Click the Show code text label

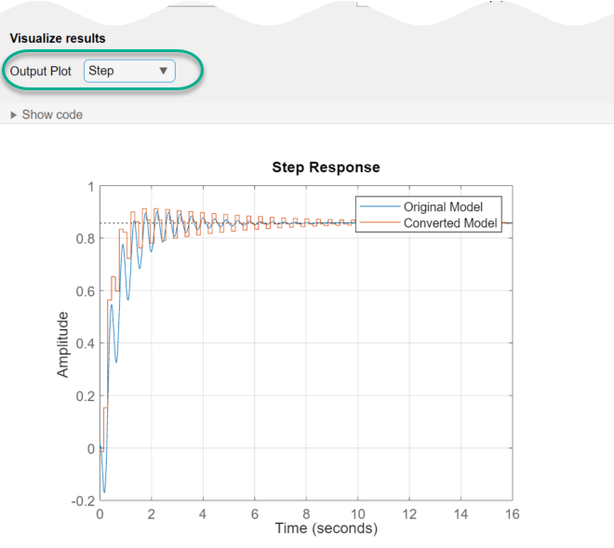pos(52,114)
